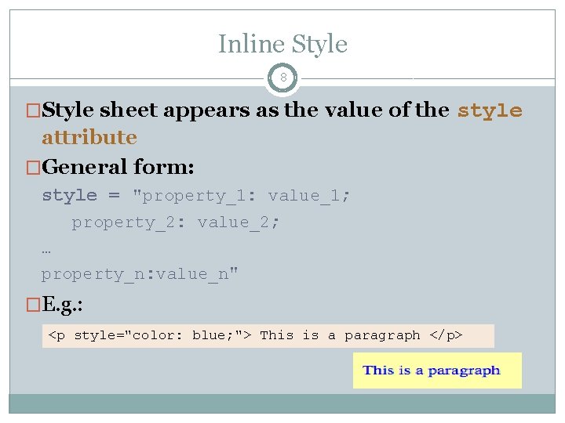Click the blue 'This is a paragraph' output text
Viewport: 565px width, 423px height.
(432, 371)
